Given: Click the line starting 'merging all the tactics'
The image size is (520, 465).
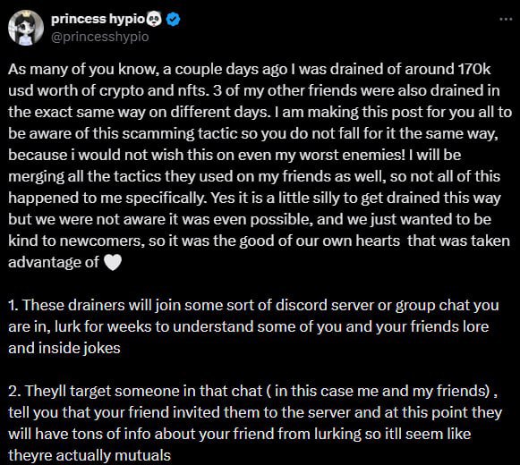Looking at the screenshot, I should 254,177.
